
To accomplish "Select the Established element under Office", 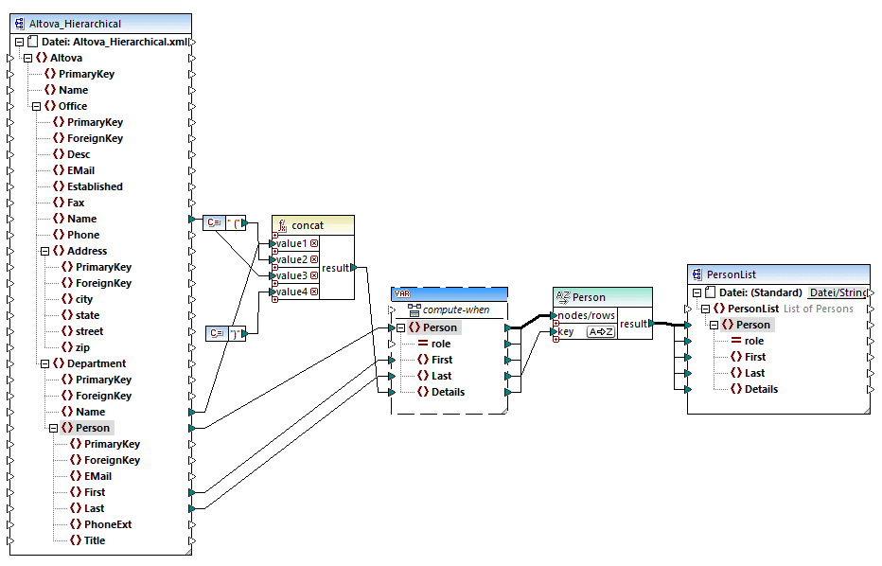I will [94, 186].
